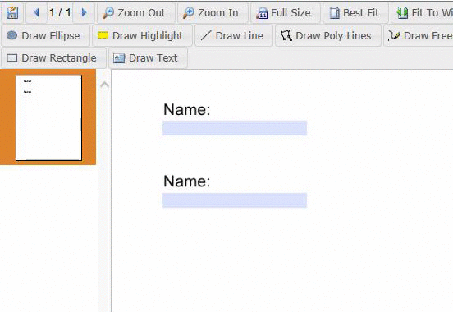Activate the Draw Ellipse tool
453x312 pixels.
coord(45,35)
